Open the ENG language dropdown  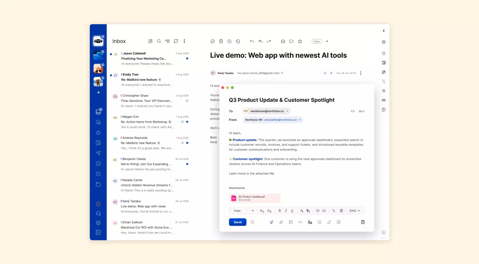pyautogui.click(x=355, y=211)
